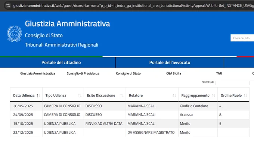The height and width of the screenshot is (142, 254).
Task: Open Giustizia Amministrativa menu item
Action: [38, 74]
